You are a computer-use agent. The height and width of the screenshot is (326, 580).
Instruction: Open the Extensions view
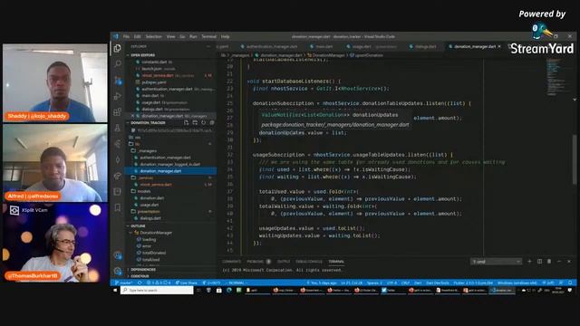coord(118,111)
